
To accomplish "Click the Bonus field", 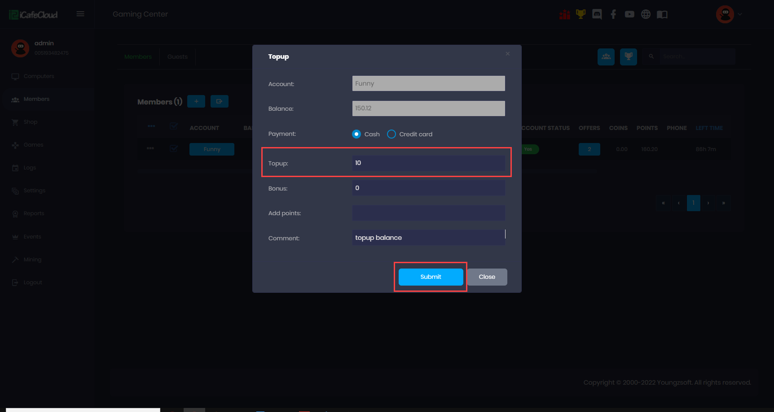I will [429, 188].
